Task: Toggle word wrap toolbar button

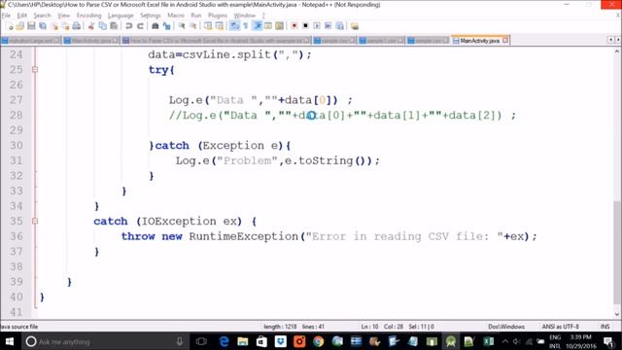Action: [x=235, y=26]
